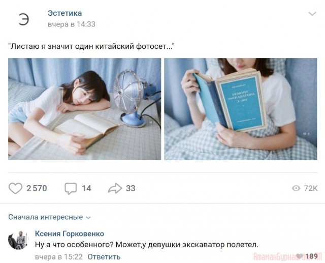Screen dimensions: 325x263
Task: Share the post with the arrow icon
Action: pyautogui.click(x=115, y=188)
